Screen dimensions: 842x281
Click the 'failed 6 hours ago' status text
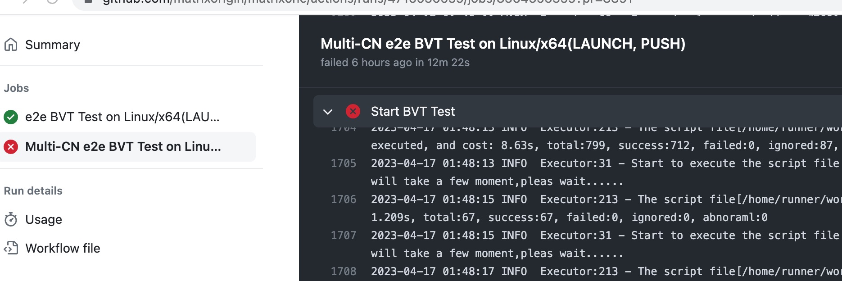click(395, 63)
